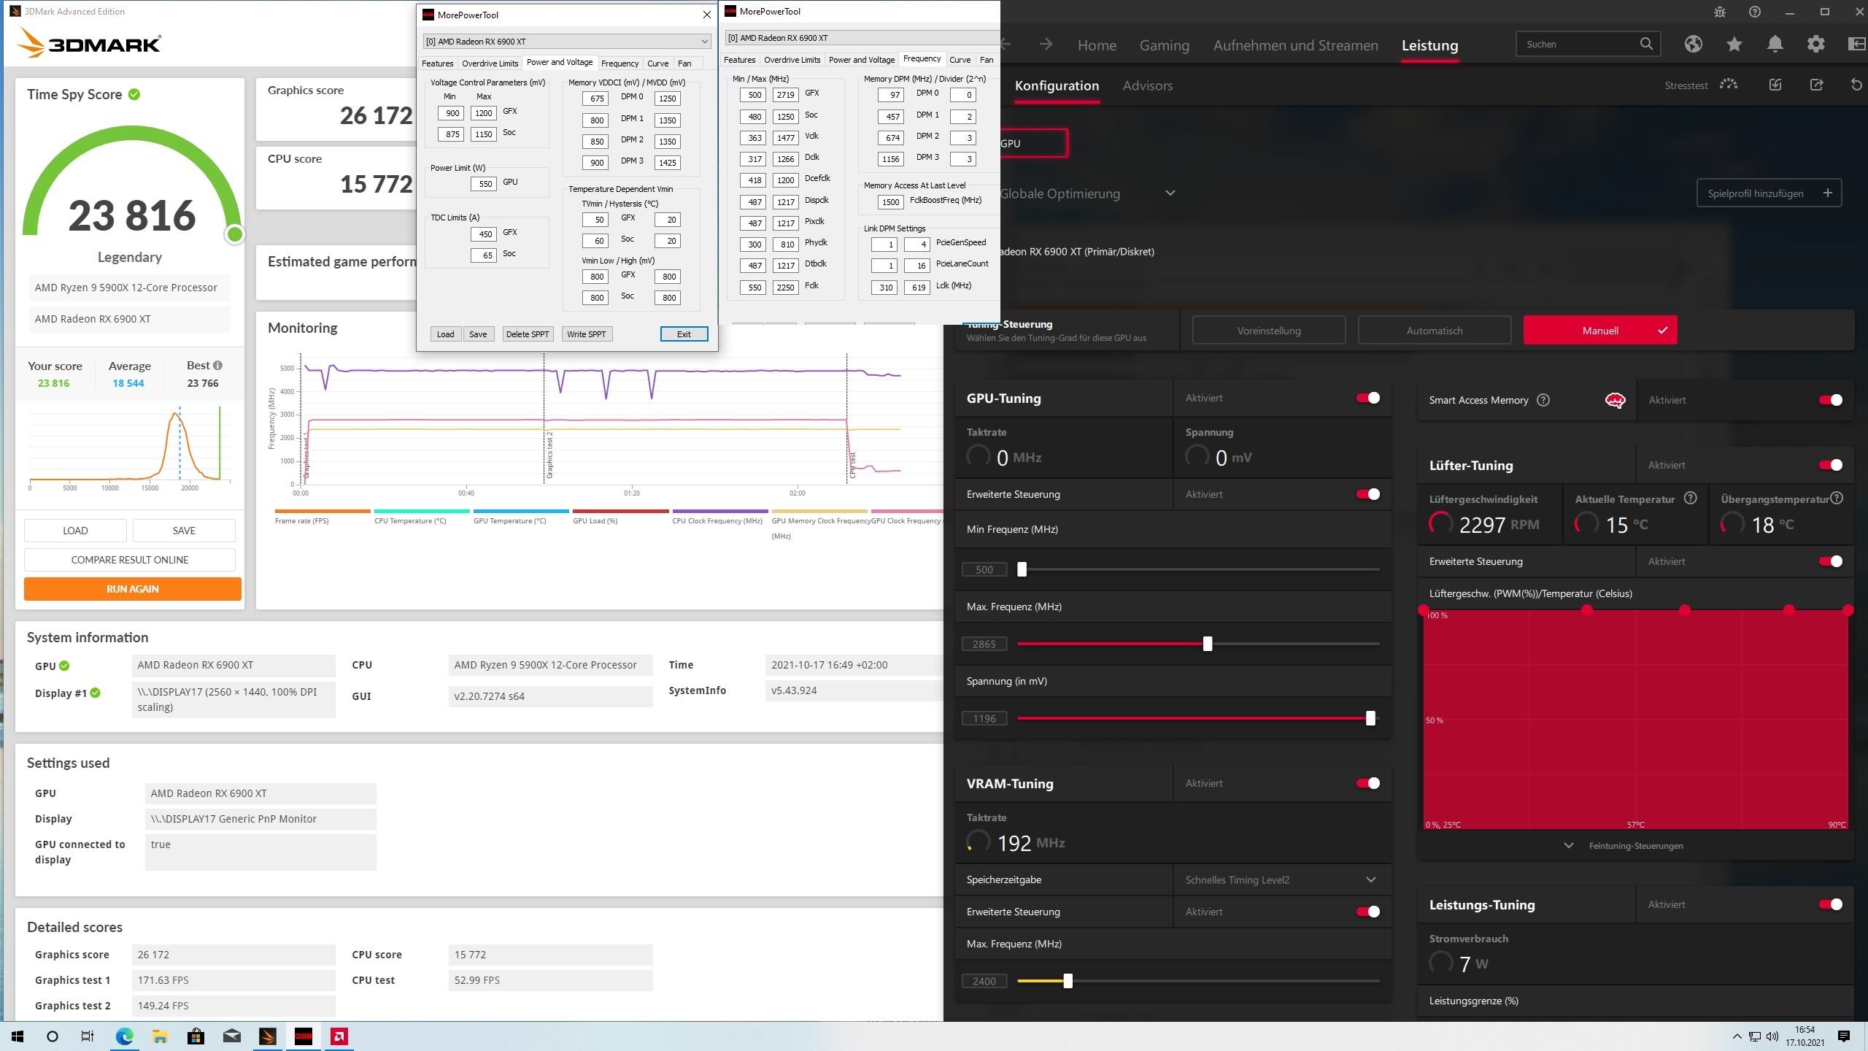Expand the Globale Optimierung dropdown
Image resolution: width=1868 pixels, height=1051 pixels.
1170,193
